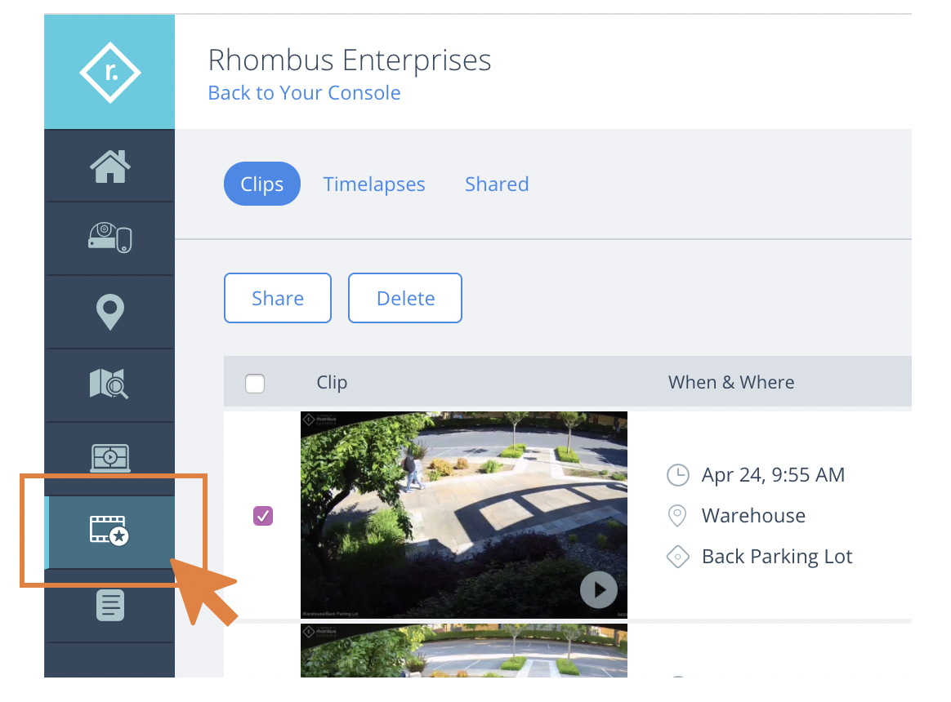Click the Share button
The image size is (951, 702).
pos(278,298)
